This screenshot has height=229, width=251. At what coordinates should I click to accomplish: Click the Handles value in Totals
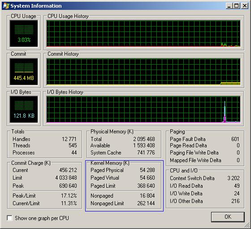coord(69,139)
